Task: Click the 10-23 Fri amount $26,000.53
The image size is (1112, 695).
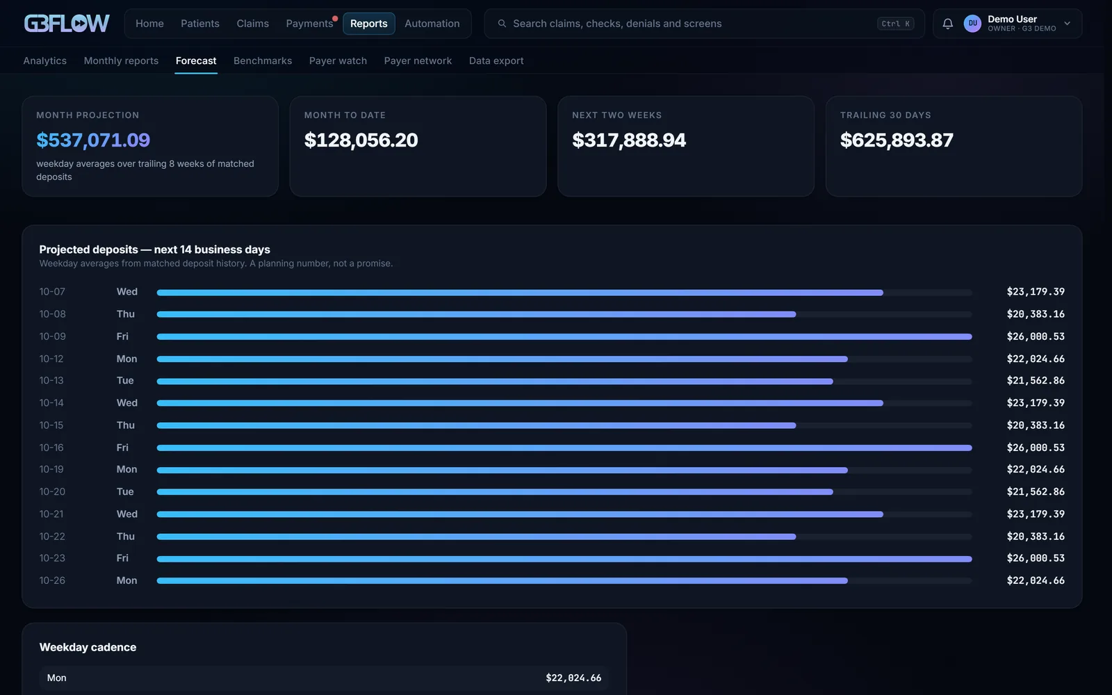Action: [x=1036, y=558]
